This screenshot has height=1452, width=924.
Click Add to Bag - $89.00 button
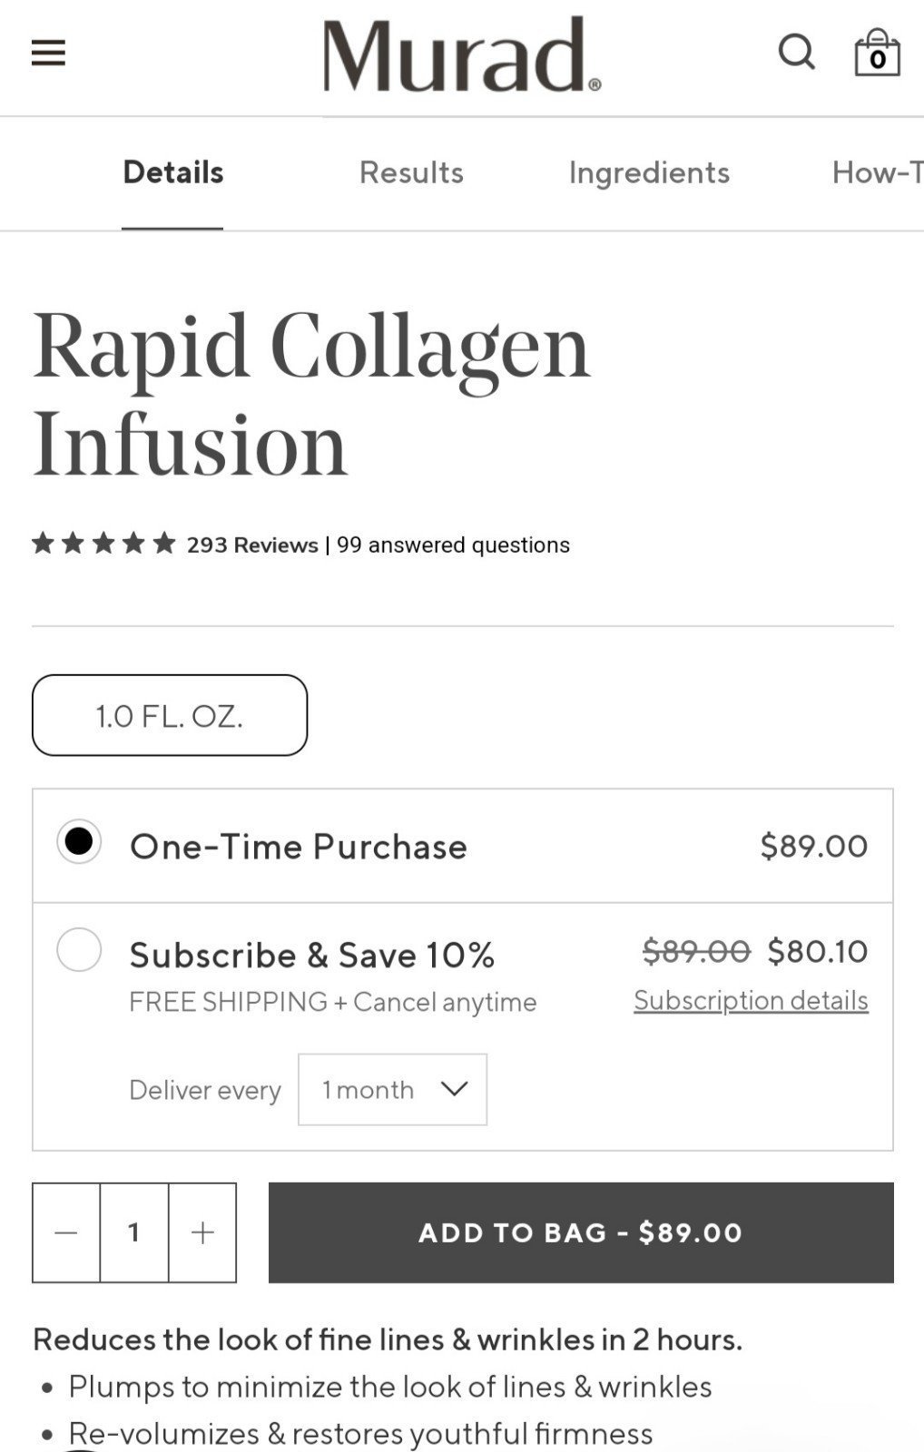(581, 1232)
